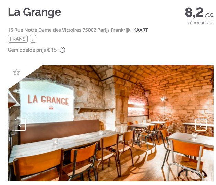Open average price help question mark
The height and width of the screenshot is (185, 216).
(62, 50)
